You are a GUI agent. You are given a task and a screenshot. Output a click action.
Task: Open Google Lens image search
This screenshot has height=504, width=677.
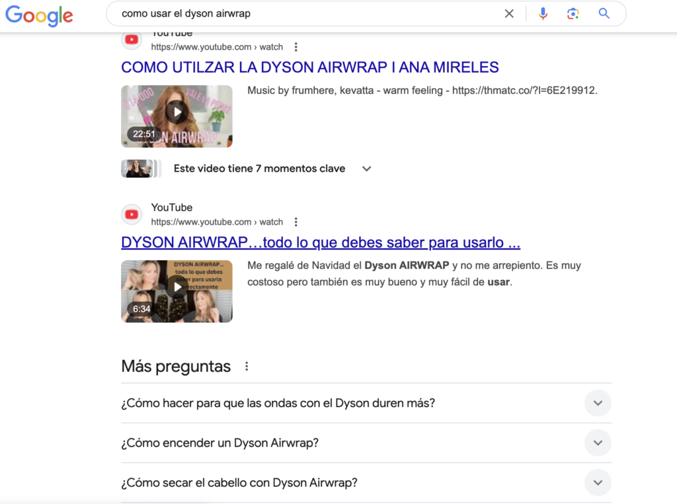click(573, 14)
